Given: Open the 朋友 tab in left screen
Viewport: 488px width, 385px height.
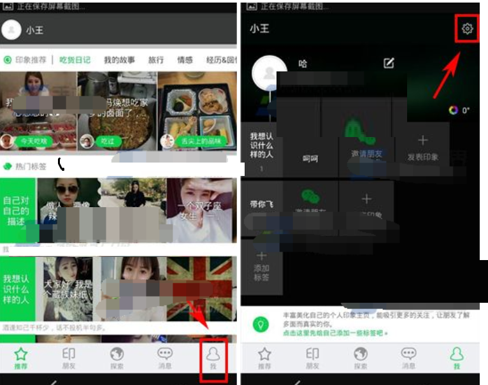Looking at the screenshot, I should 69,358.
